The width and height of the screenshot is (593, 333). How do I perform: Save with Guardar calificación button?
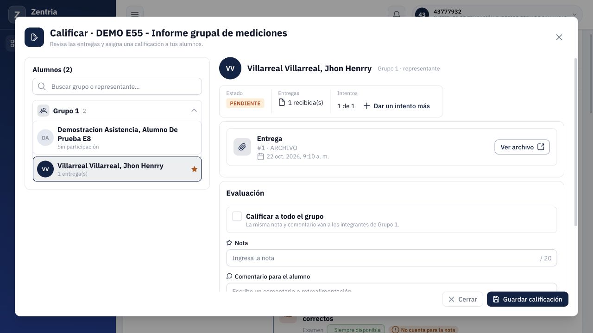528,299
